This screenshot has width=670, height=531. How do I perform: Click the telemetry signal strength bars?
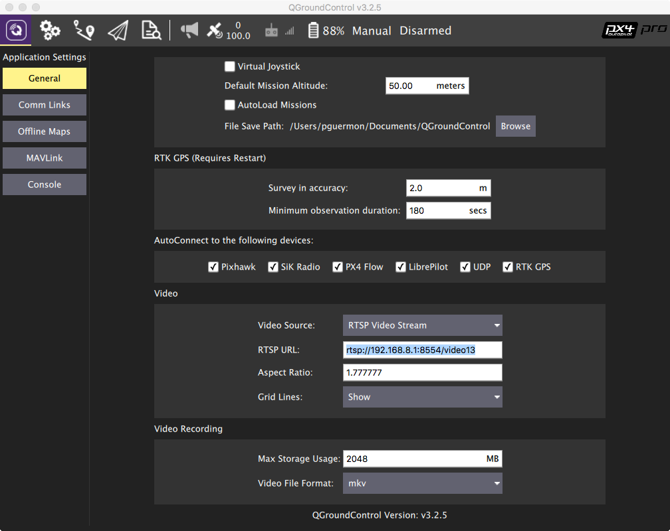tap(290, 31)
